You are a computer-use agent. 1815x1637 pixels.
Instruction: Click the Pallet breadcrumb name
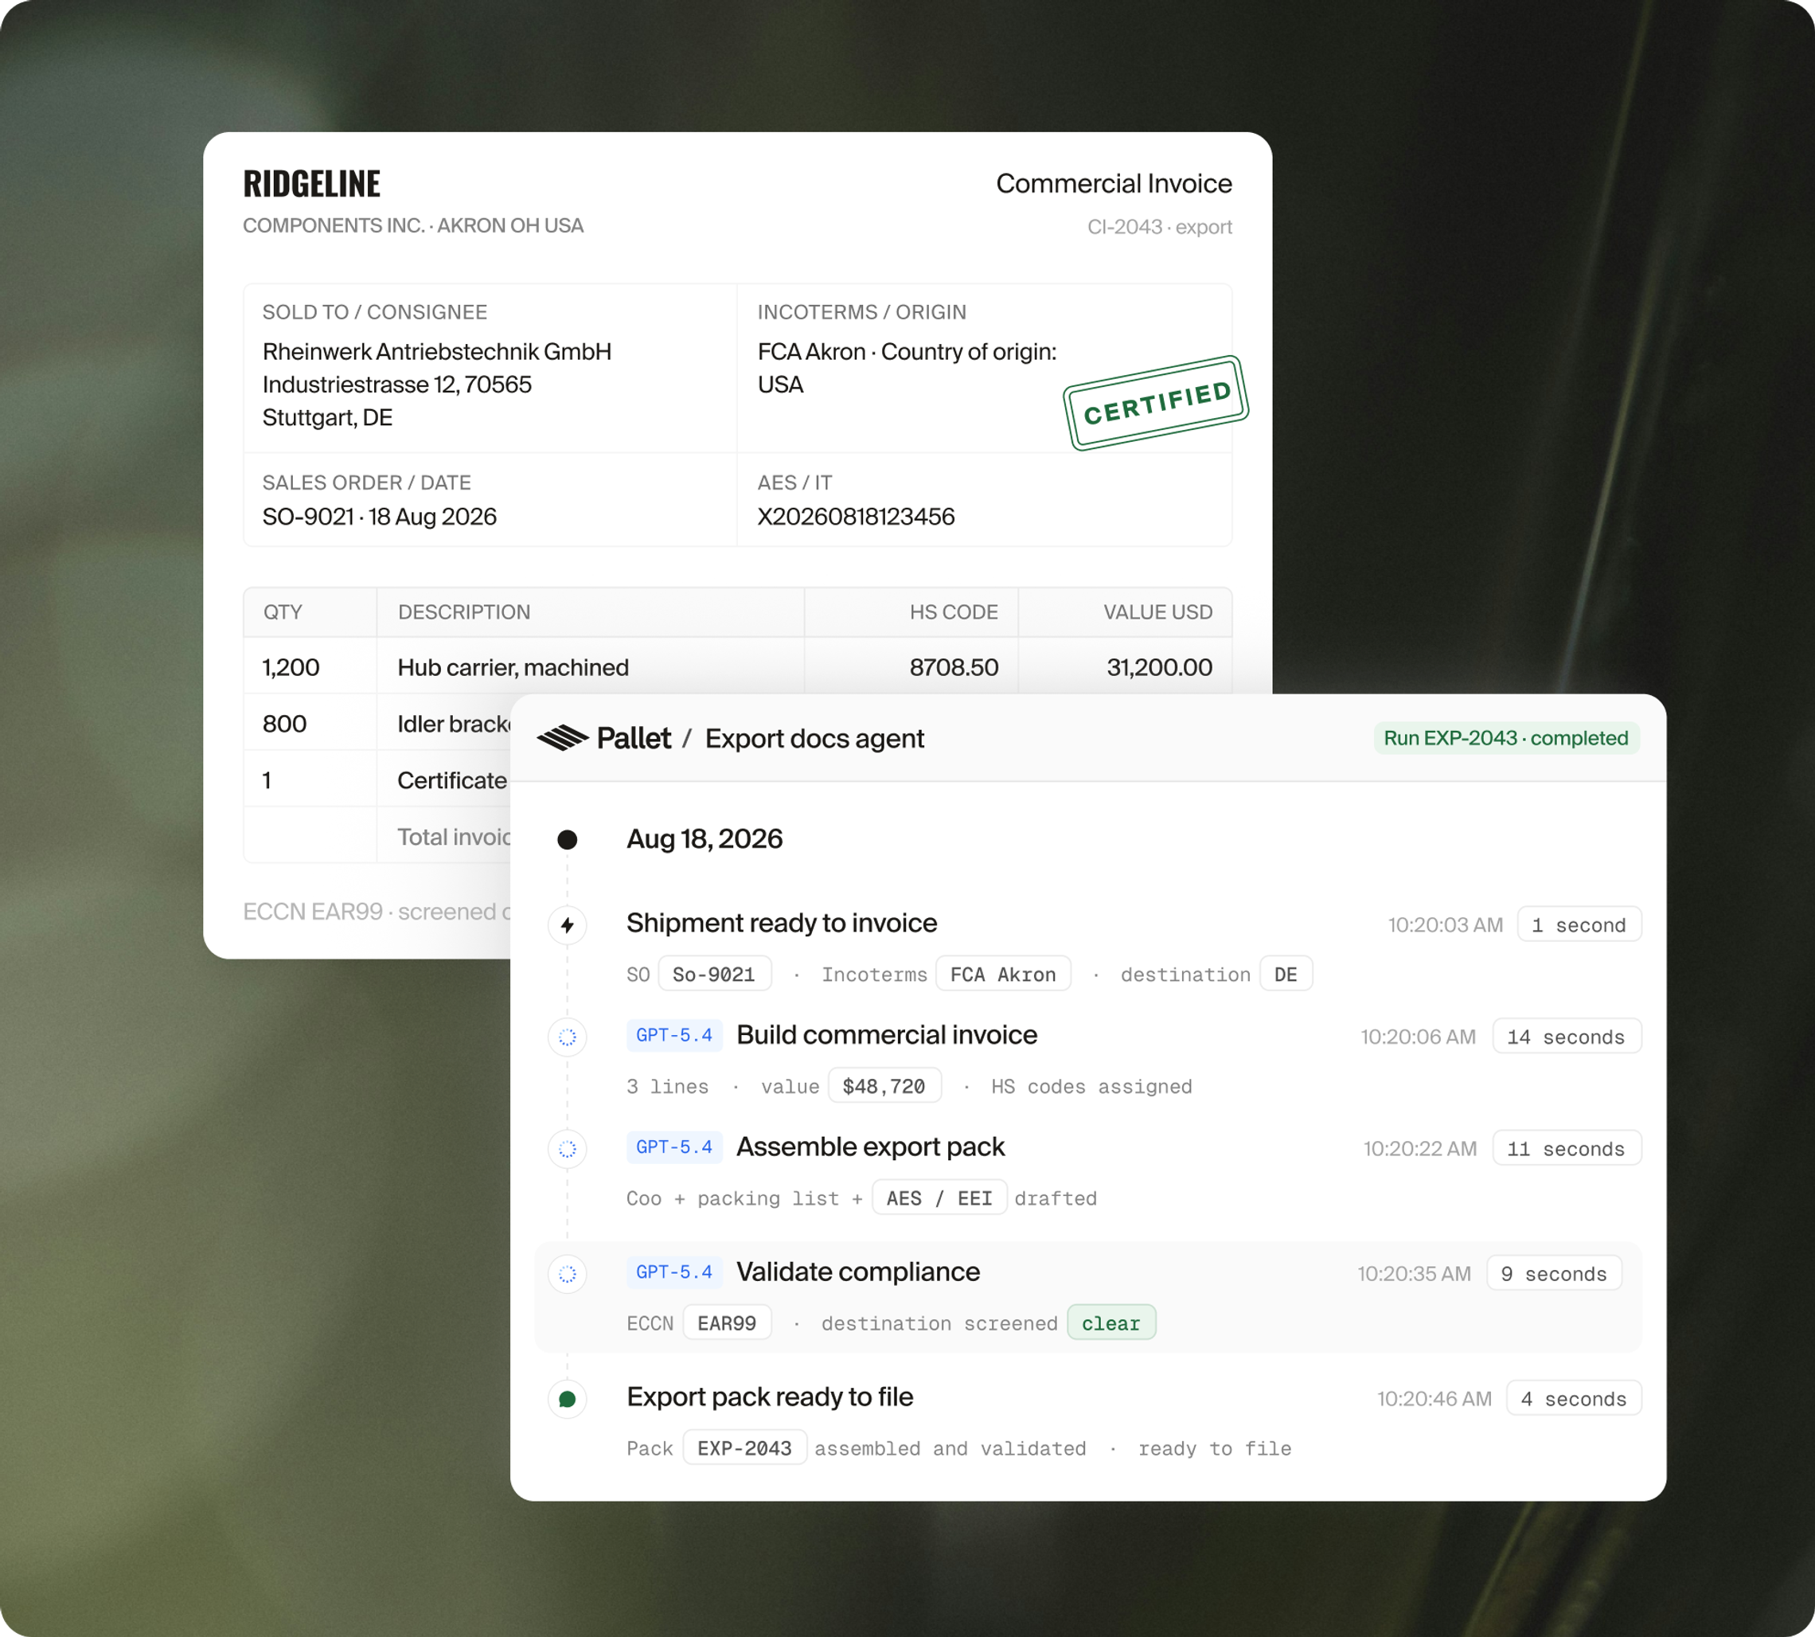point(634,738)
